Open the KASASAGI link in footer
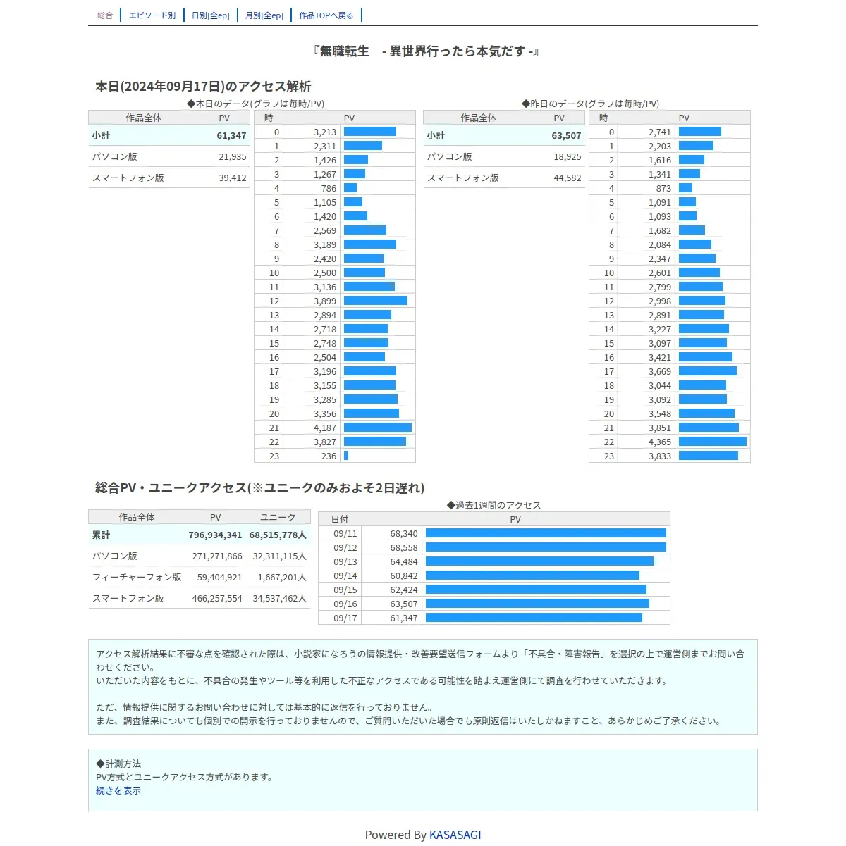 (455, 834)
